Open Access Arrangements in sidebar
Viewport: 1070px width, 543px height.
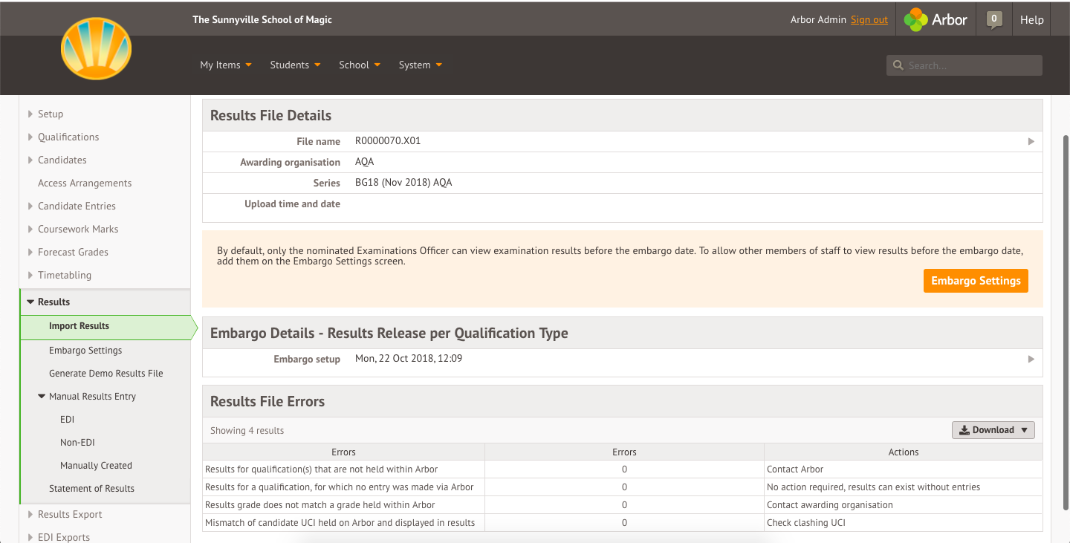click(85, 183)
